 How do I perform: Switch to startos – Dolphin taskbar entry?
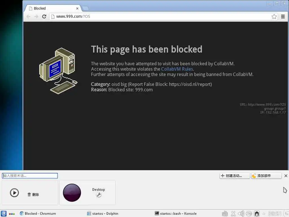tap(102, 214)
